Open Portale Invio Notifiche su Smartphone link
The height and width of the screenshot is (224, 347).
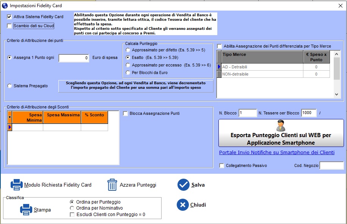(276, 153)
